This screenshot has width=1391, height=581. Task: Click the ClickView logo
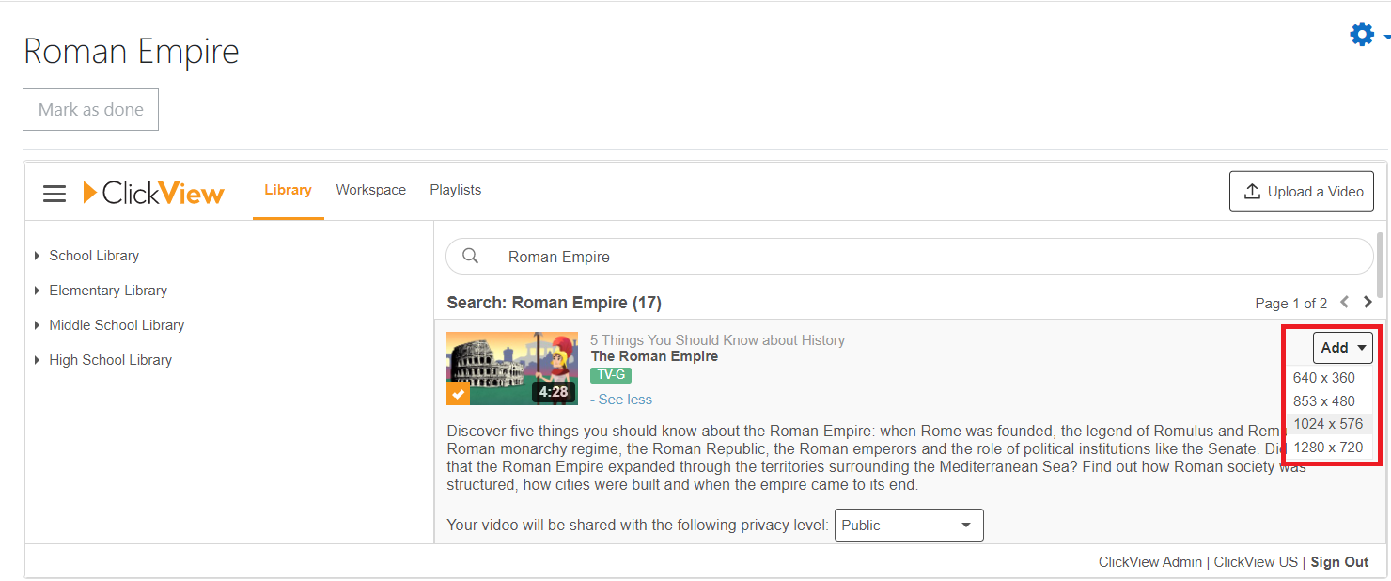[x=154, y=193]
